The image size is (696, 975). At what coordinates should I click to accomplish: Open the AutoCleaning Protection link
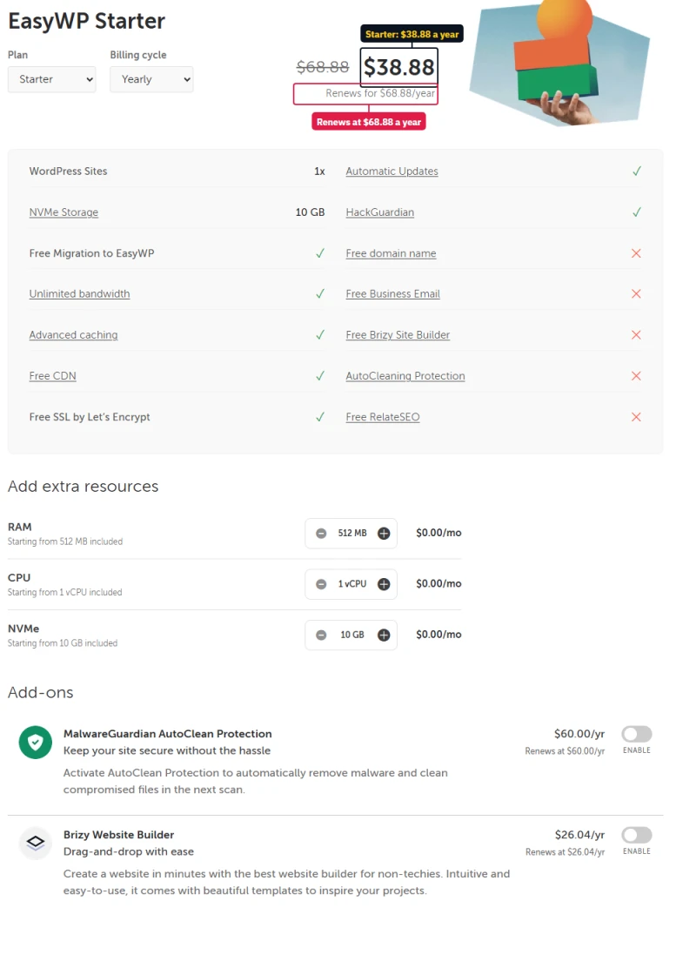click(x=405, y=375)
